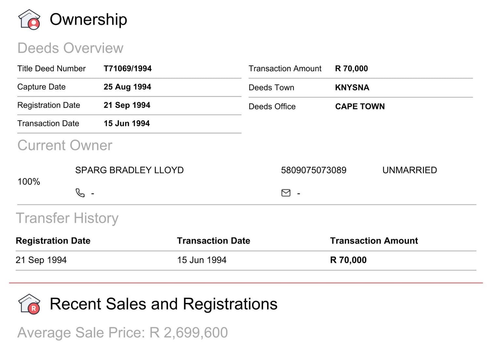The height and width of the screenshot is (343, 493).
Task: Click the Ownership house icon
Action: point(29,19)
